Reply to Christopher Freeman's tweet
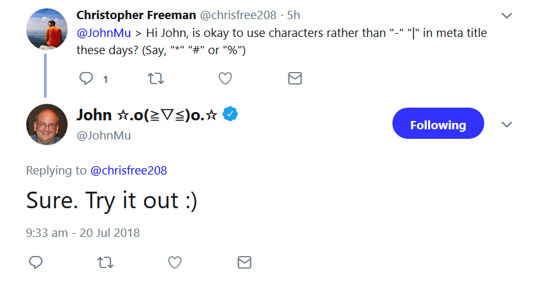Viewport: 541px width, 291px height. 86,78
